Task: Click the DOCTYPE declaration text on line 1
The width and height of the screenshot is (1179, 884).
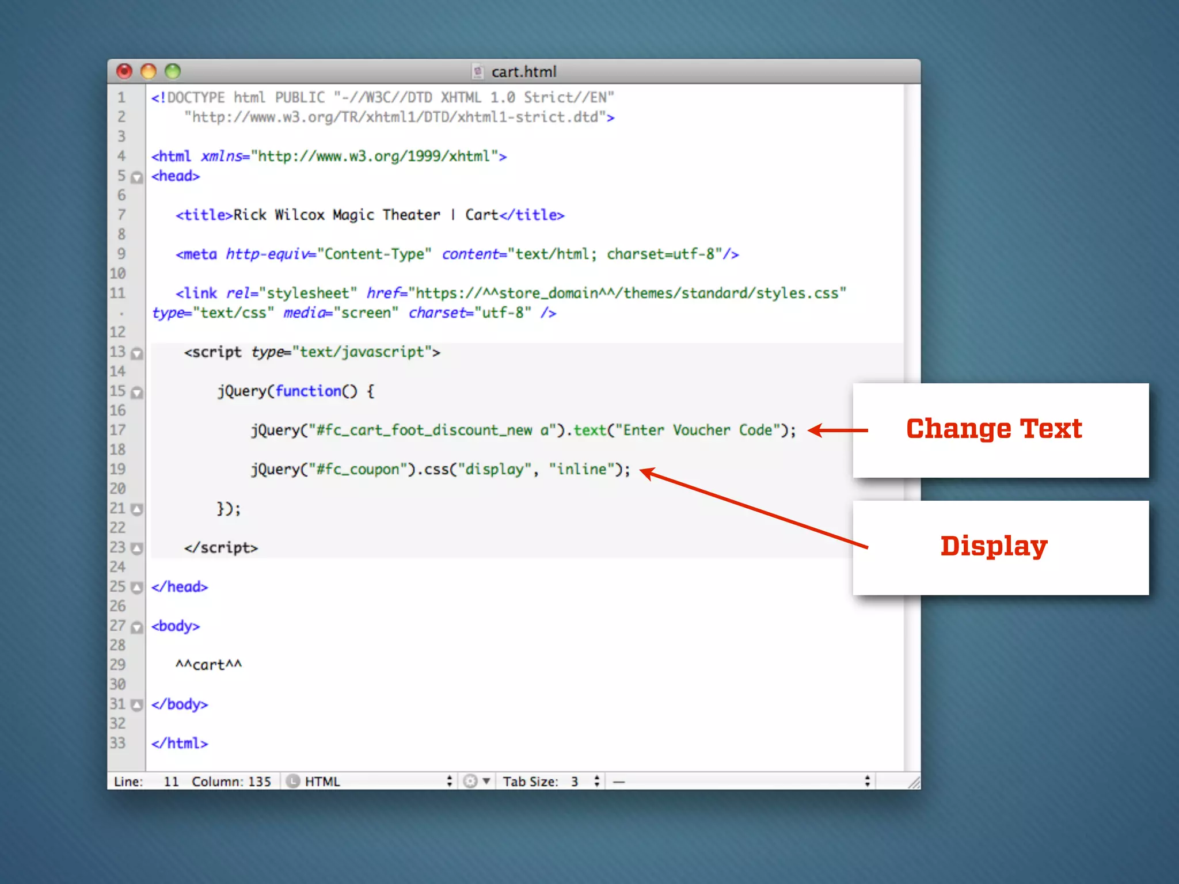Action: click(383, 97)
